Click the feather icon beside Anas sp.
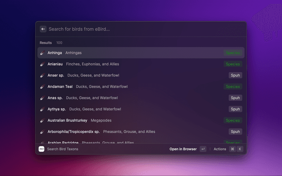 click(x=42, y=98)
